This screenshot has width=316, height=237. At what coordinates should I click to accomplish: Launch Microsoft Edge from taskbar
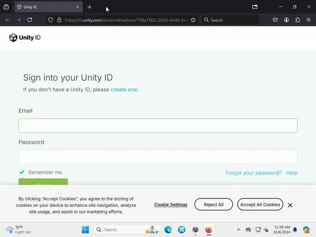pos(168,230)
